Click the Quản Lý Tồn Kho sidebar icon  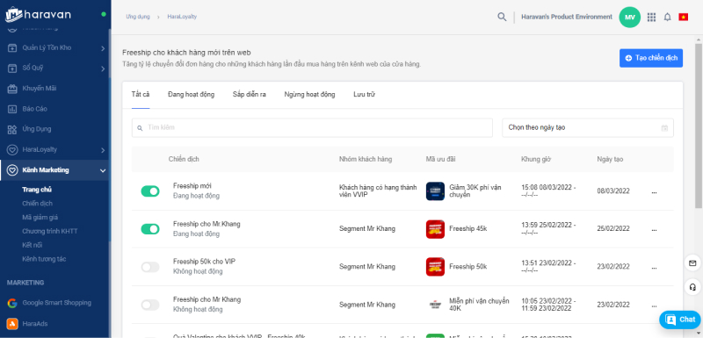[12, 48]
